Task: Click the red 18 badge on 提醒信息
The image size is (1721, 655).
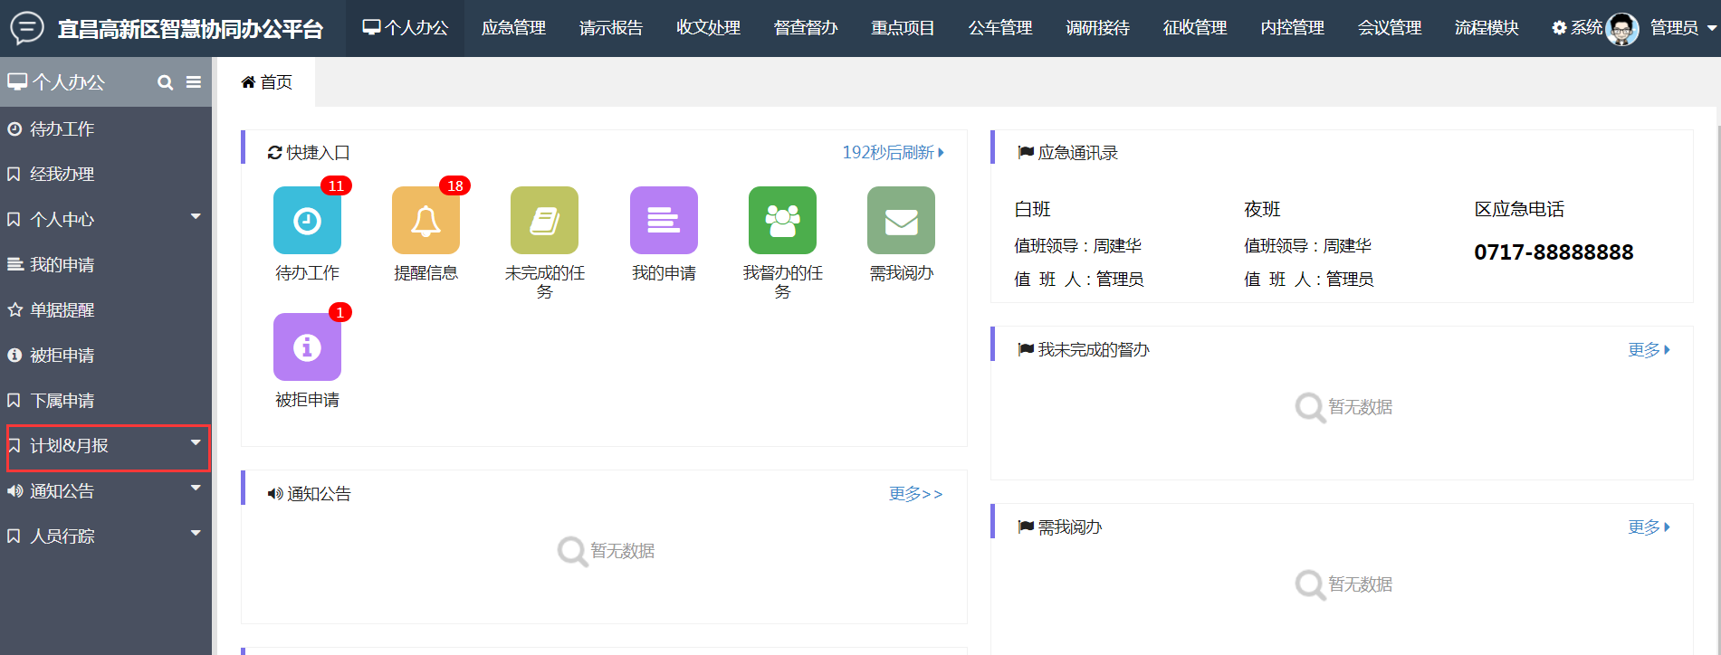Action: [454, 185]
